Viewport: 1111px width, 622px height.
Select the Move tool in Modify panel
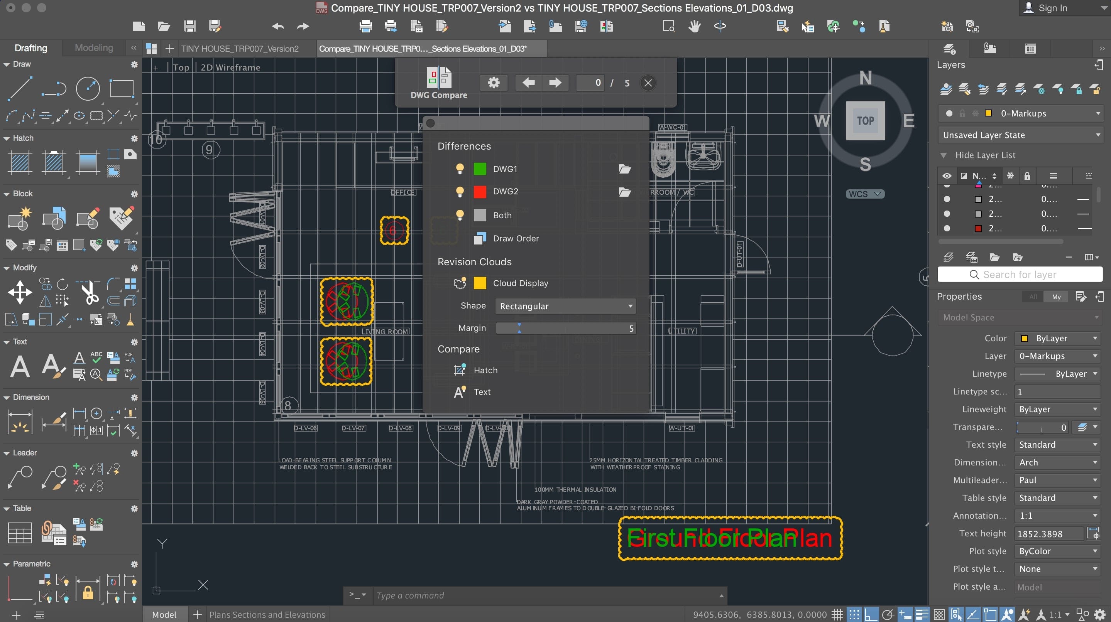tap(20, 292)
